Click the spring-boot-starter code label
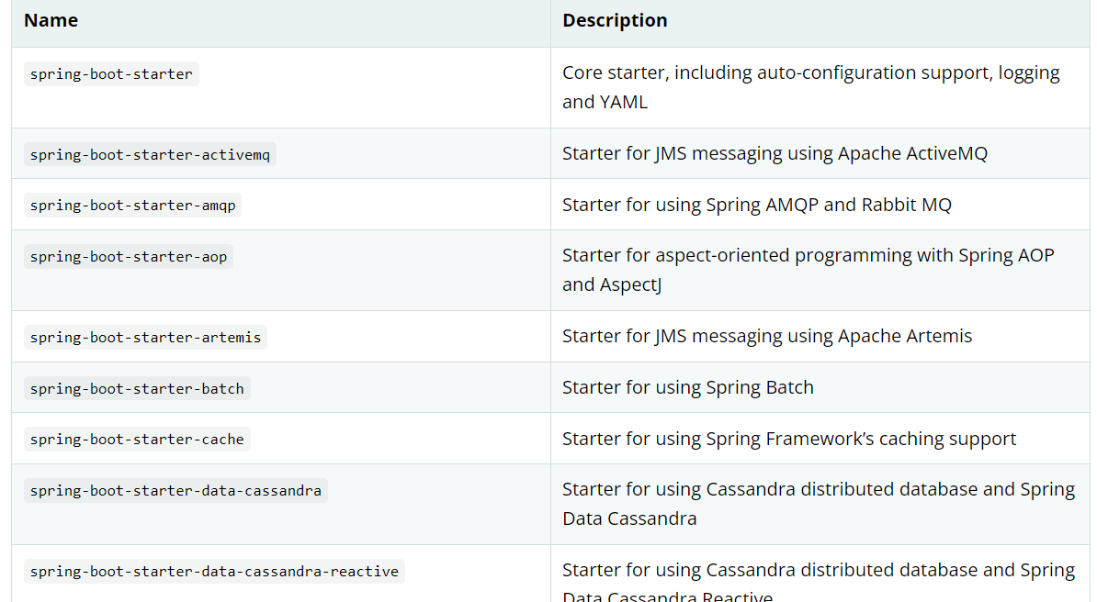Viewport: 1097px width, 602px height. (111, 74)
